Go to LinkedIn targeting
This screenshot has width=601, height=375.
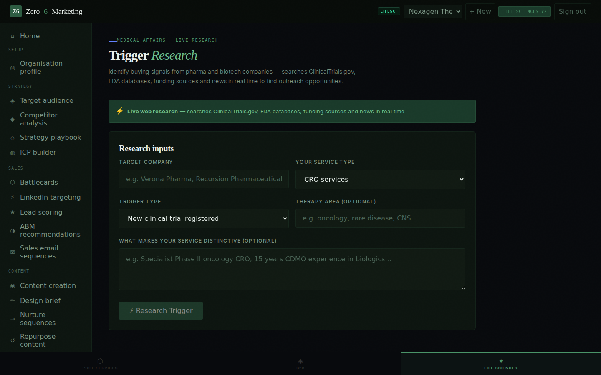click(46, 197)
